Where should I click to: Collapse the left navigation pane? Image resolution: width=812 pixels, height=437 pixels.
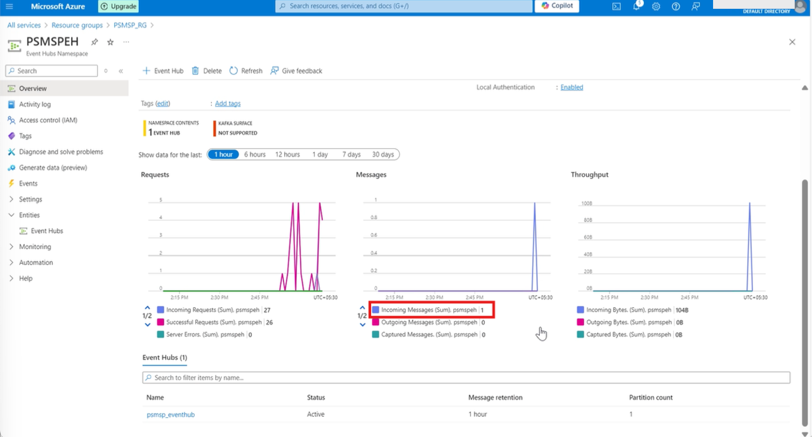click(121, 71)
